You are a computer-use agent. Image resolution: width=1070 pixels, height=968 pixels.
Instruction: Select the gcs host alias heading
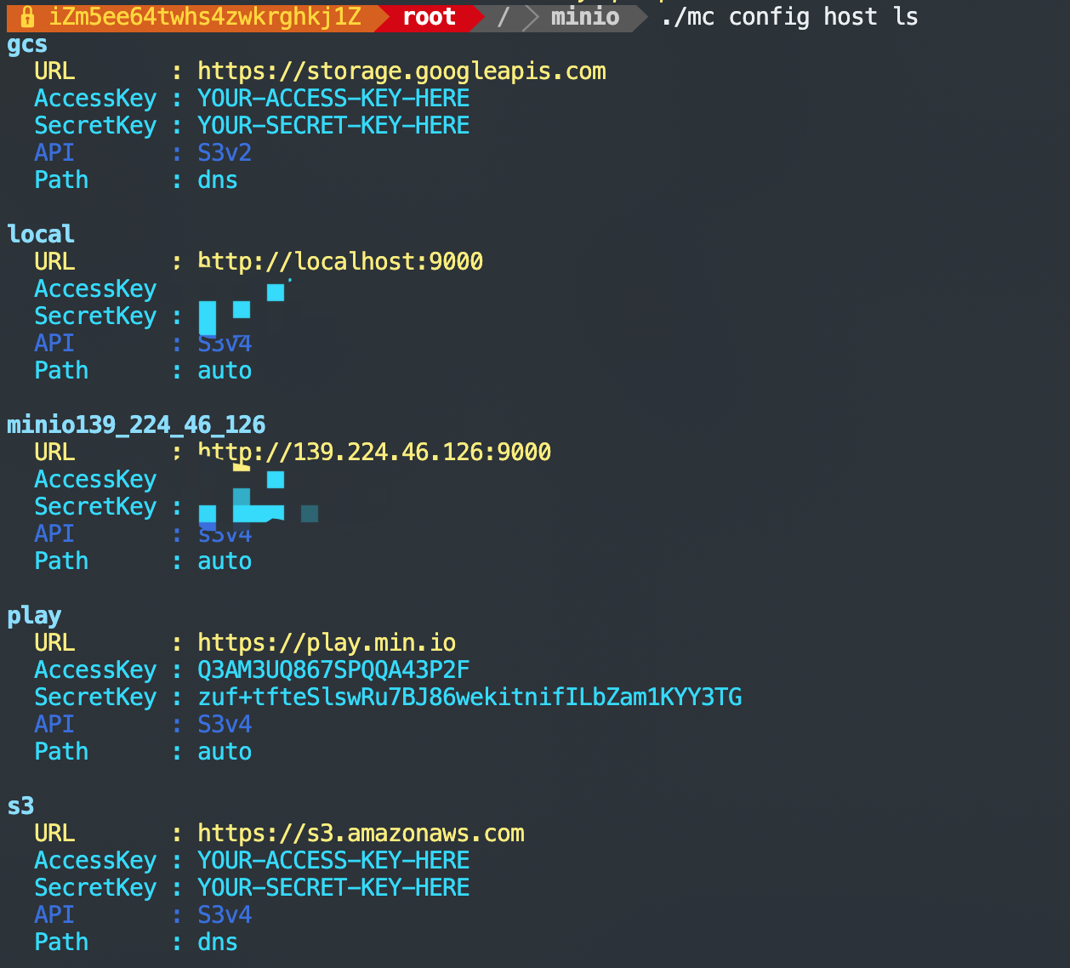coord(27,45)
